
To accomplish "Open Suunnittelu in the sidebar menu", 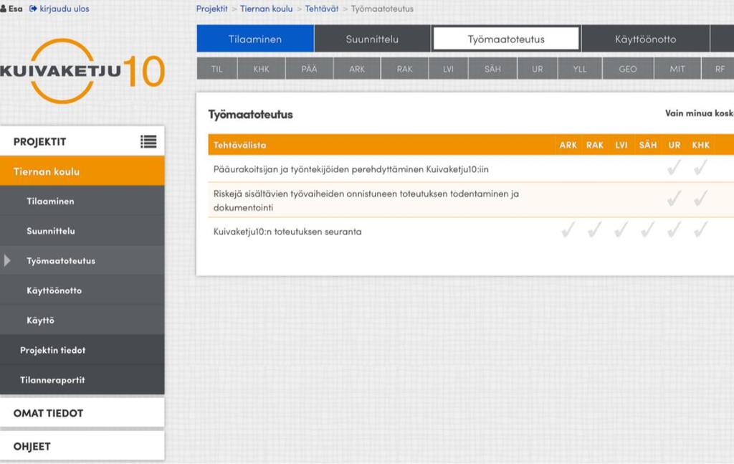I will click(x=82, y=231).
